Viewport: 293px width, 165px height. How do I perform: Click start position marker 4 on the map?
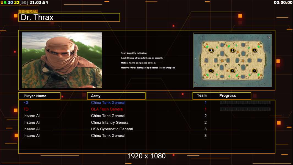[254, 50]
